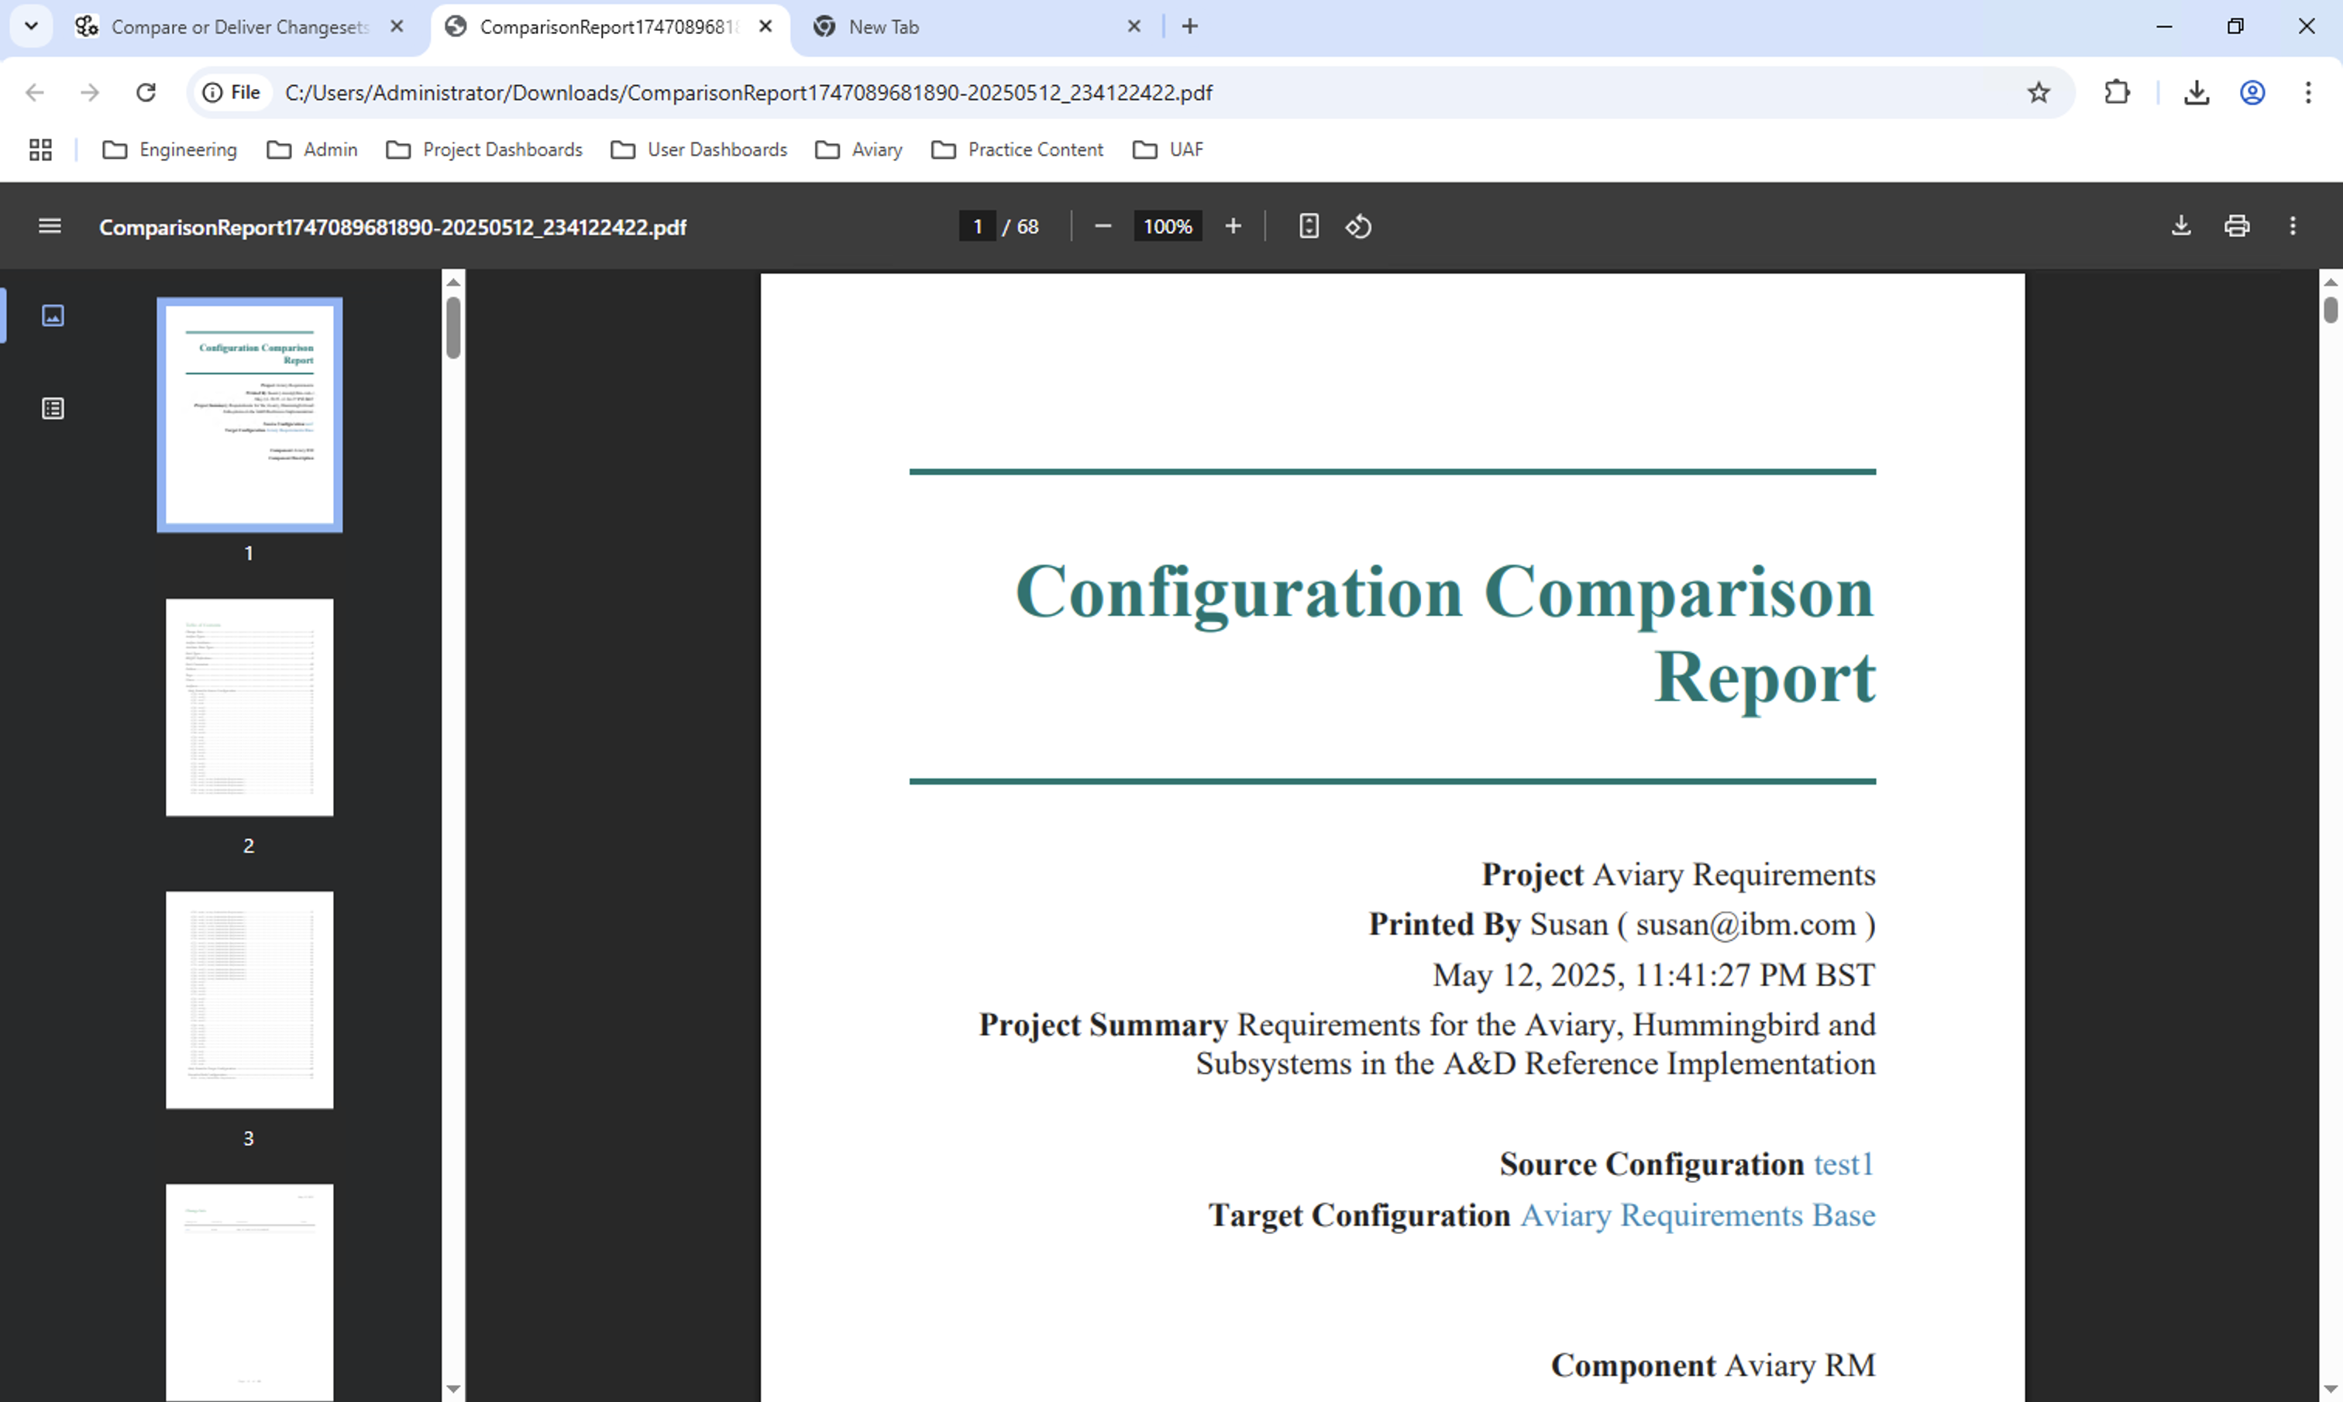Image resolution: width=2343 pixels, height=1402 pixels.
Task: Select the page 2 thumbnail
Action: pyautogui.click(x=249, y=706)
